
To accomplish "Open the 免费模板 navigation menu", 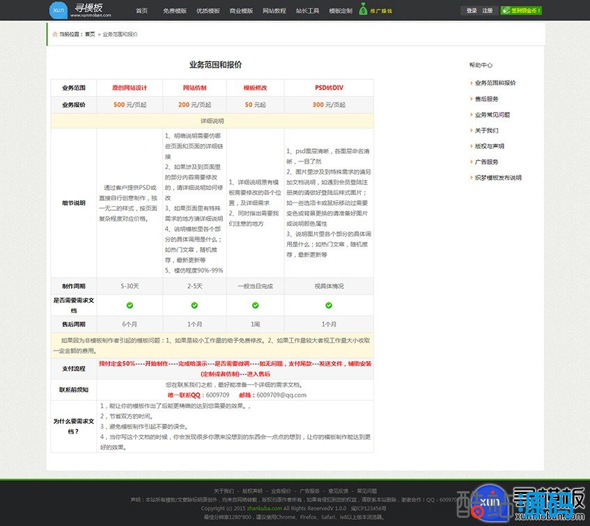I will (174, 11).
